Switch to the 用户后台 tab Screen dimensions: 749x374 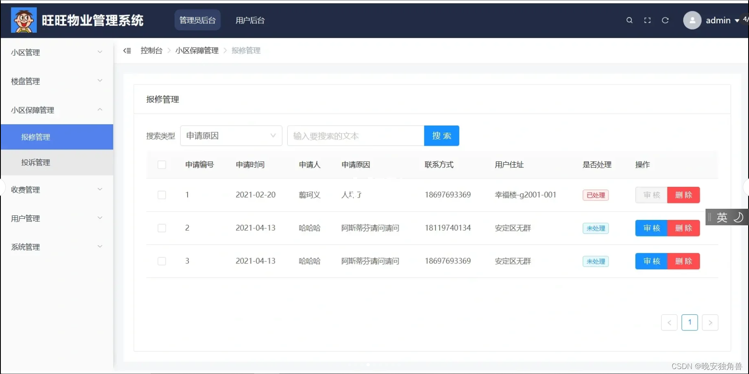250,20
